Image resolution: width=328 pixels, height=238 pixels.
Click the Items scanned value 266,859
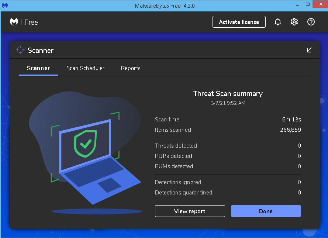click(x=290, y=130)
